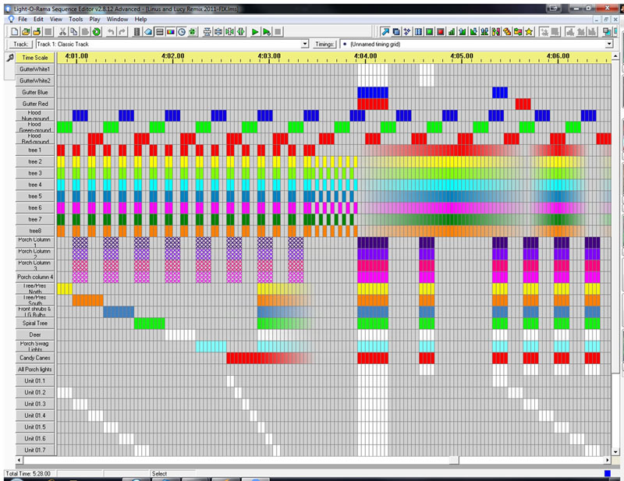Click the Timings button
The image size is (624, 481).
[x=324, y=44]
